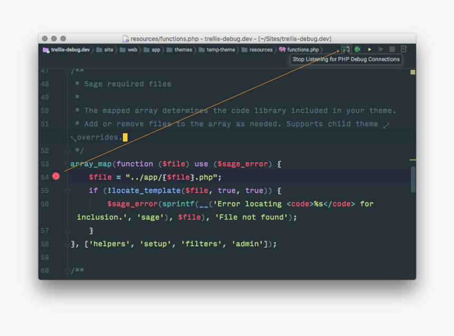The image size is (454, 336).
Task: Click the '$sage_error' variable on line 53
Action: point(243,164)
